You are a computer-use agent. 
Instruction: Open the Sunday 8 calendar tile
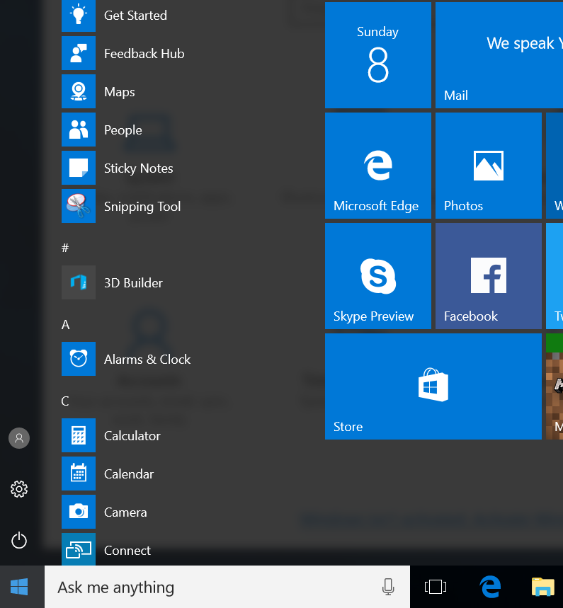pos(378,55)
